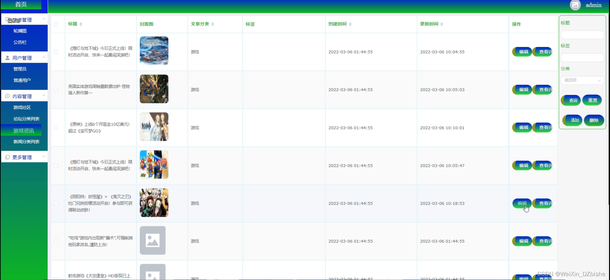This screenshot has height=280, width=610.
Task: Check the first 《提灯与地下城》 row's checkbox
Action: (x=56, y=52)
